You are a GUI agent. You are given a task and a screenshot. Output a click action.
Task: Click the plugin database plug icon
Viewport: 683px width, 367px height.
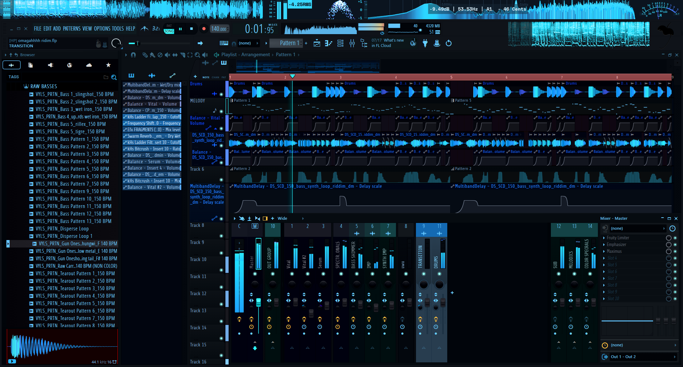click(425, 43)
